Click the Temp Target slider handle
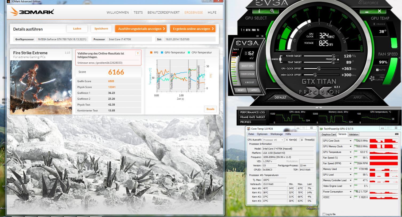The width and height of the screenshot is (402, 217). [333, 62]
